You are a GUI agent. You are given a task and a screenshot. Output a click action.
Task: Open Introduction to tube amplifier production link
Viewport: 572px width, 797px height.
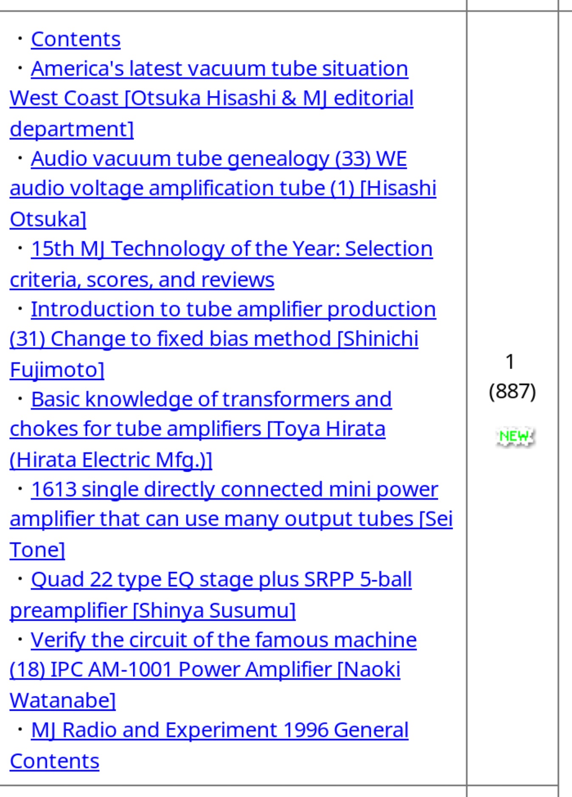pos(233,309)
